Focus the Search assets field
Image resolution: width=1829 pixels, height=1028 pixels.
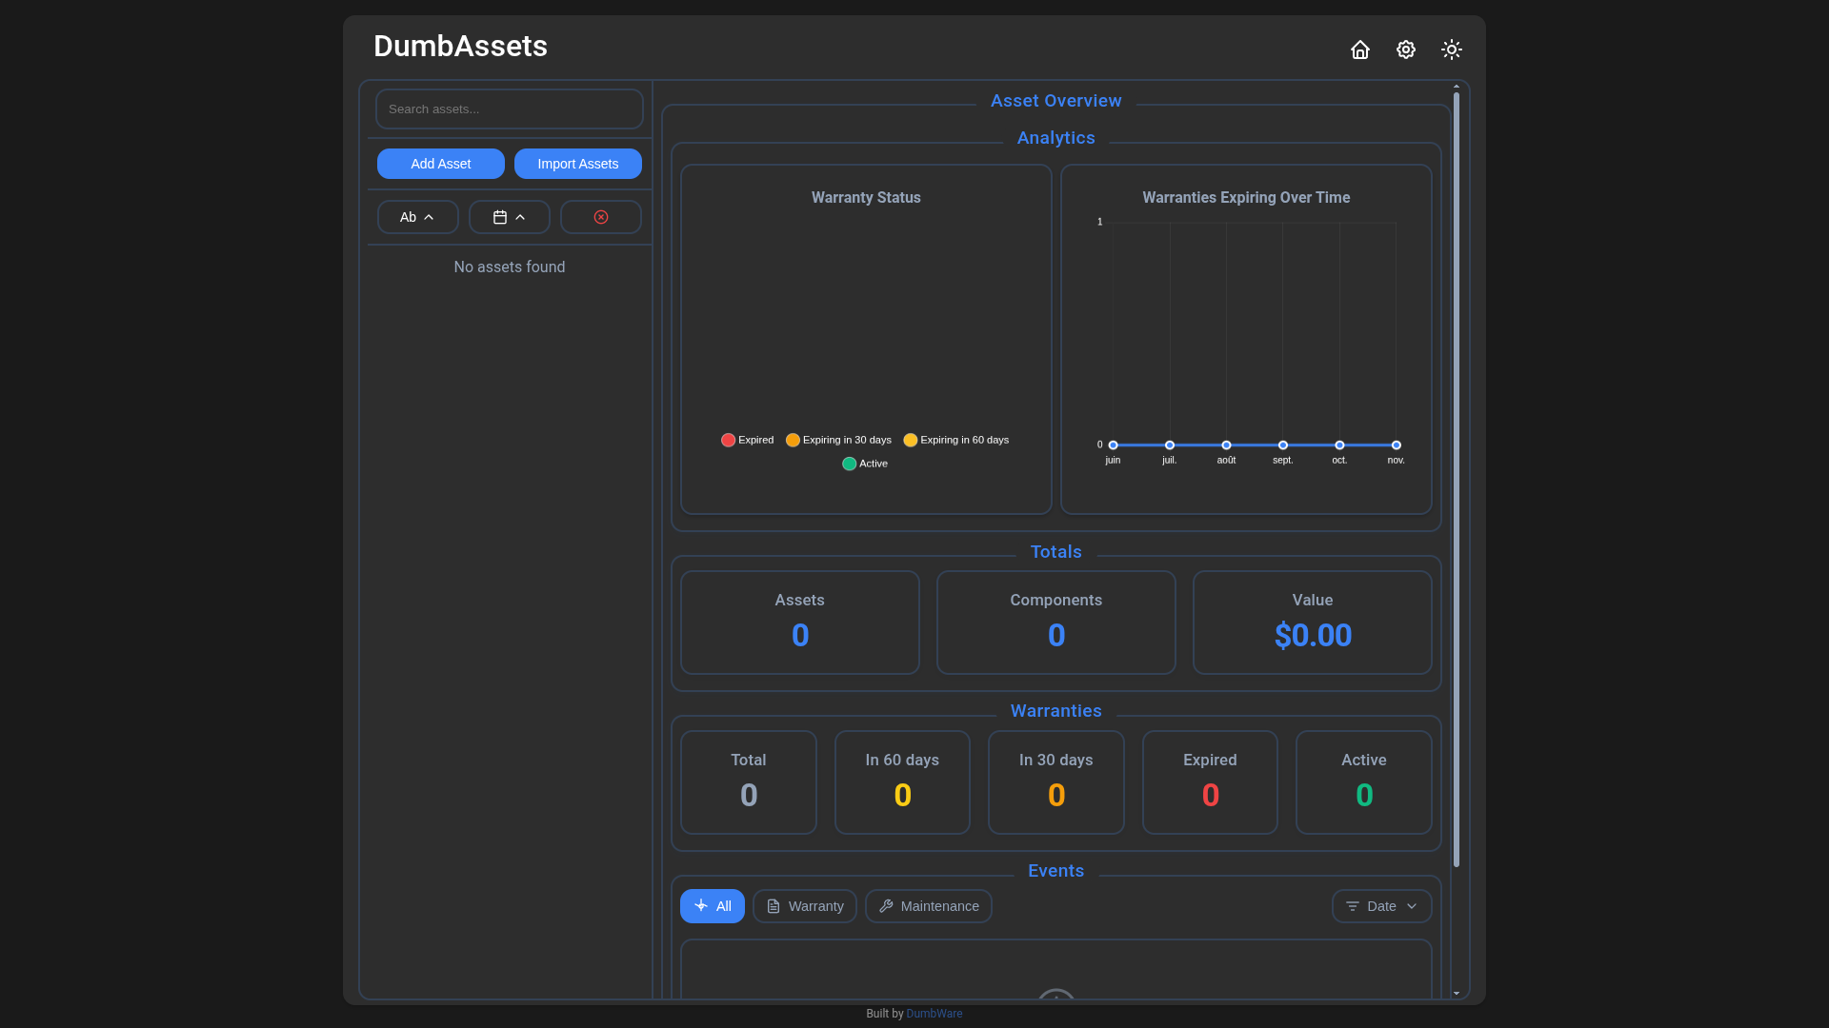[510, 109]
